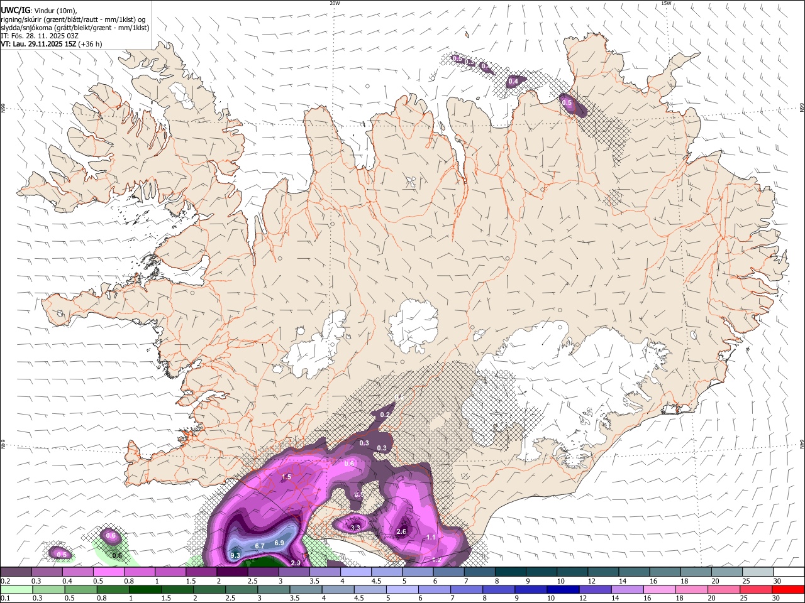Click the 1.5 value in the pink snow area
The height and width of the screenshot is (603, 805).
point(287,477)
